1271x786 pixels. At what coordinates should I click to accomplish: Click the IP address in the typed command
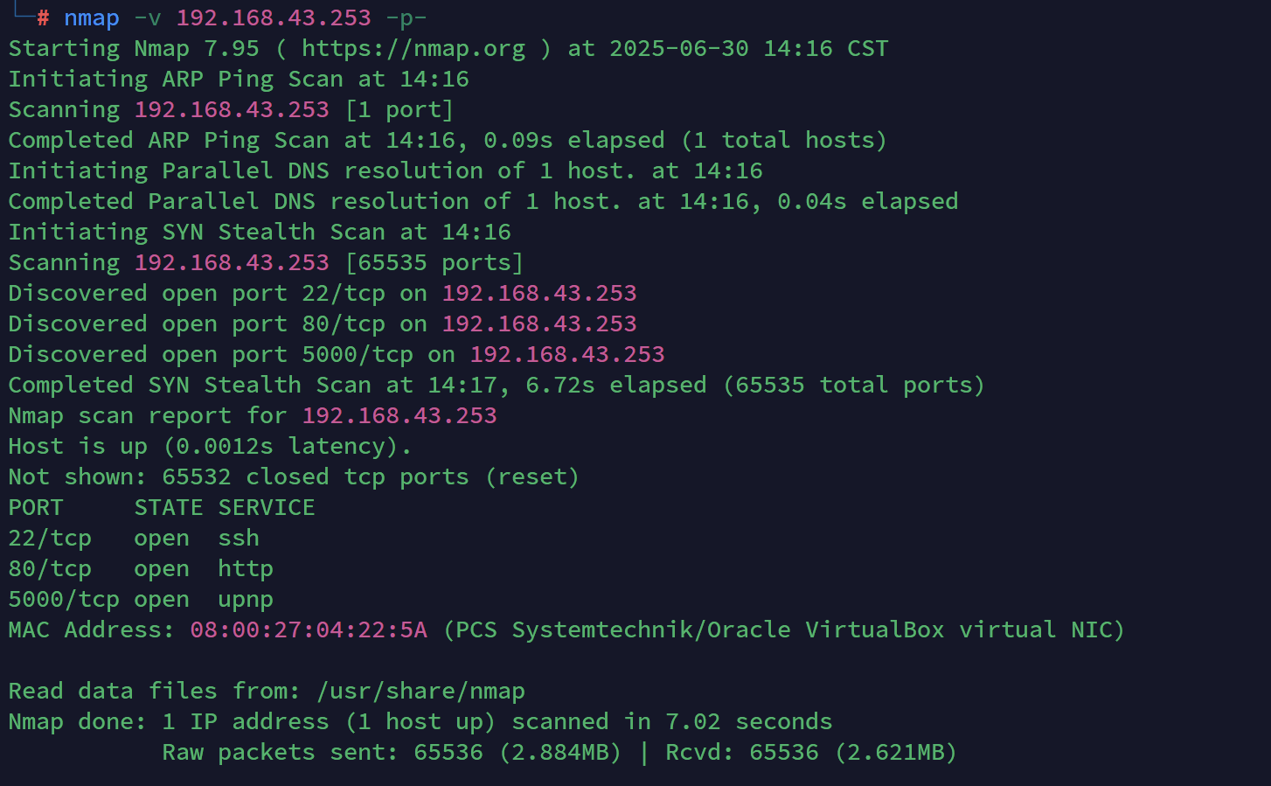click(273, 18)
